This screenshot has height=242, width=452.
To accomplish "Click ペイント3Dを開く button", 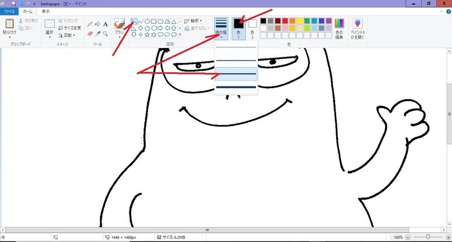I will pyautogui.click(x=358, y=29).
